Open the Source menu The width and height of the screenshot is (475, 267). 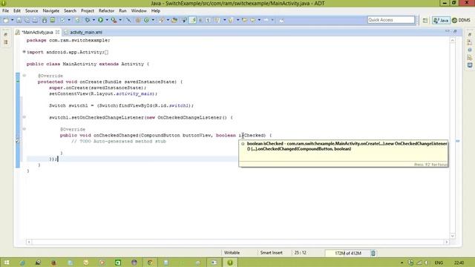(31, 10)
